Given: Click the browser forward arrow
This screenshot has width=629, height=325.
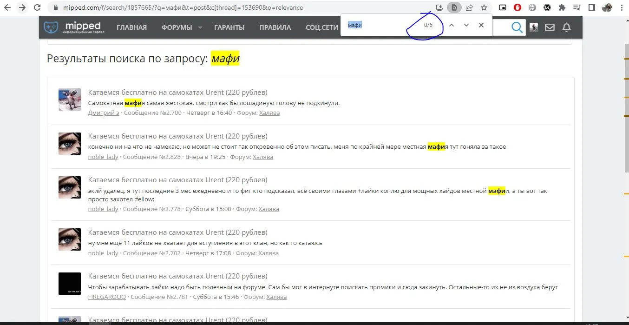Looking at the screenshot, I should tap(22, 7).
